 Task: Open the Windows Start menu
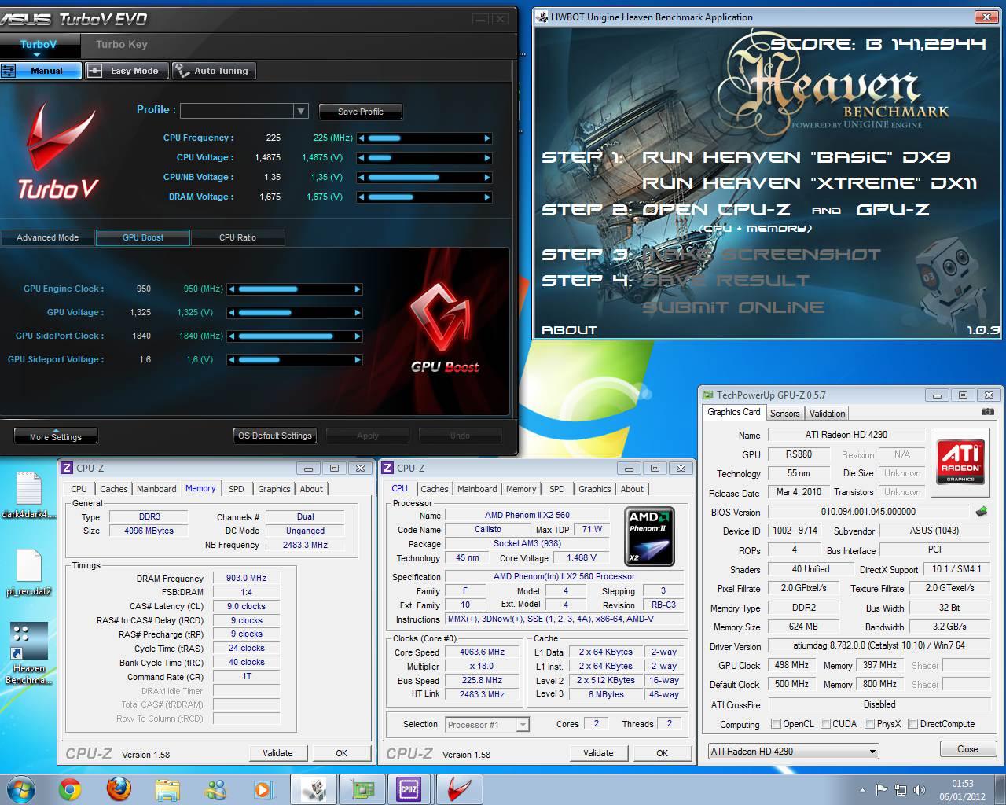tap(20, 789)
